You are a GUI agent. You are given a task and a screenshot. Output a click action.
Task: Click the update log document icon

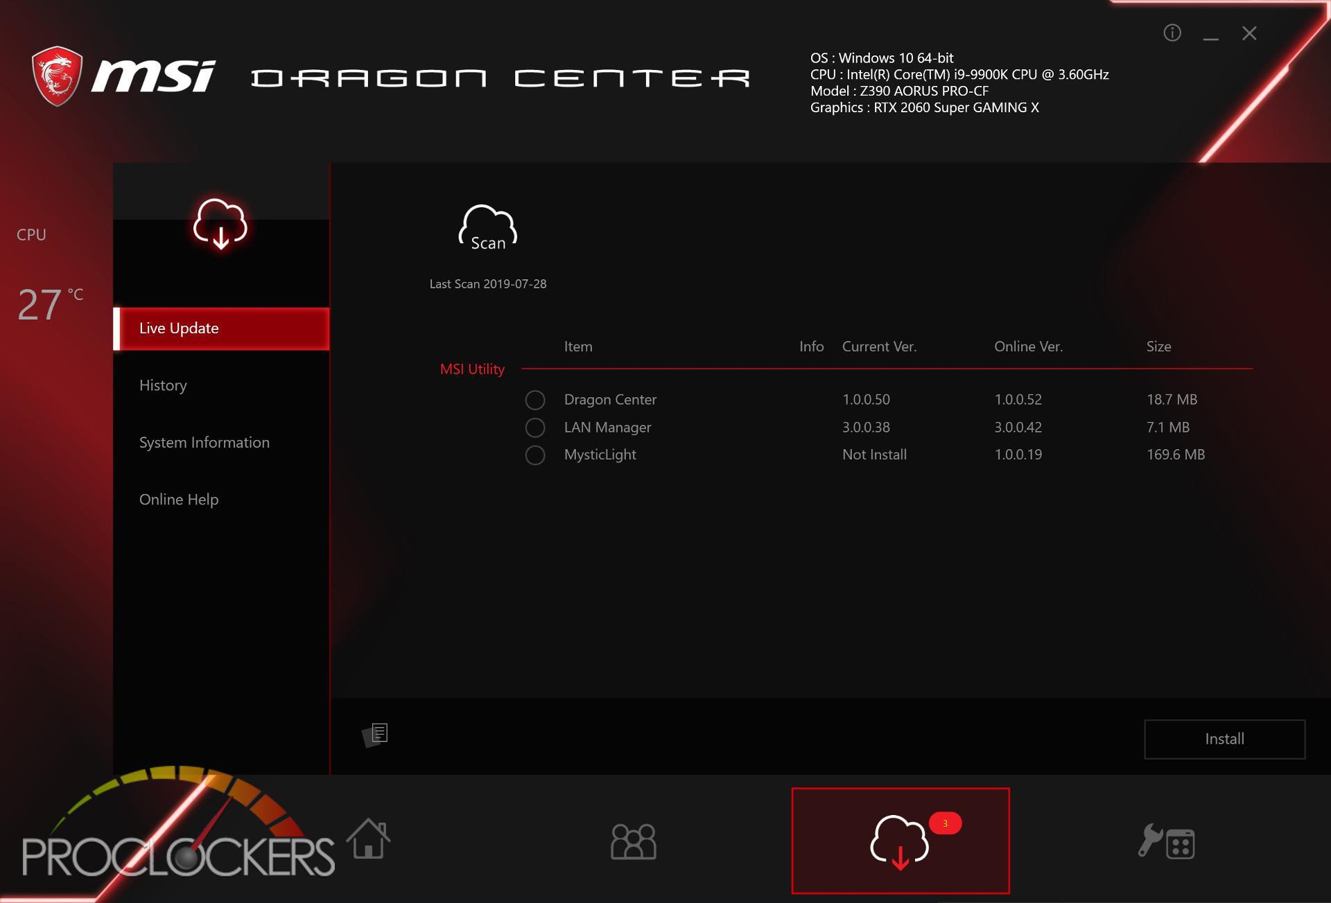[375, 735]
